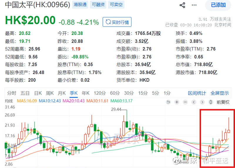The width and height of the screenshot is (235, 168).
Task: Click the 换手 value 0.49%
Action: click(x=196, y=33)
